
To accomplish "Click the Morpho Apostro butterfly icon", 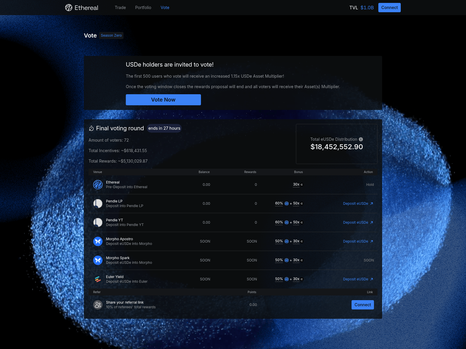I will click(x=98, y=241).
